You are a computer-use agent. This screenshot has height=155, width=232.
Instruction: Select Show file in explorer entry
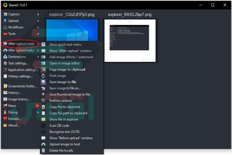72,119
